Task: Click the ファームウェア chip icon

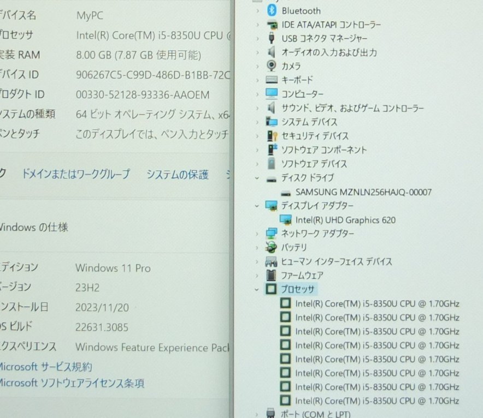Action: click(271, 275)
